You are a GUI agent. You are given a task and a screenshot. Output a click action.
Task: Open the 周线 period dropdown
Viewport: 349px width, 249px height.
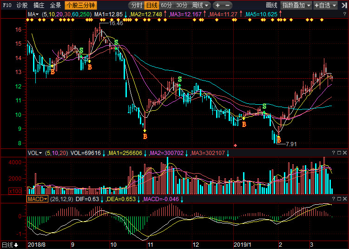[200, 6]
